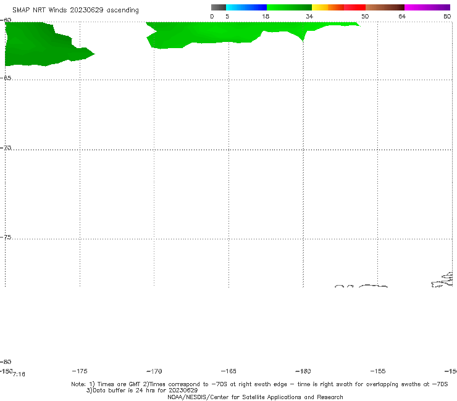Click the brown segment of the color scale
This screenshot has height=401, width=457.
pos(385,7)
